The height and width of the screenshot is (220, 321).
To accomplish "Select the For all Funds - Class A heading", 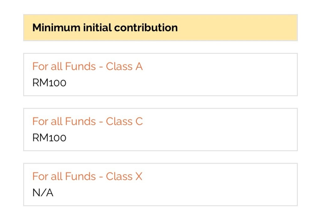I will click(x=87, y=66).
